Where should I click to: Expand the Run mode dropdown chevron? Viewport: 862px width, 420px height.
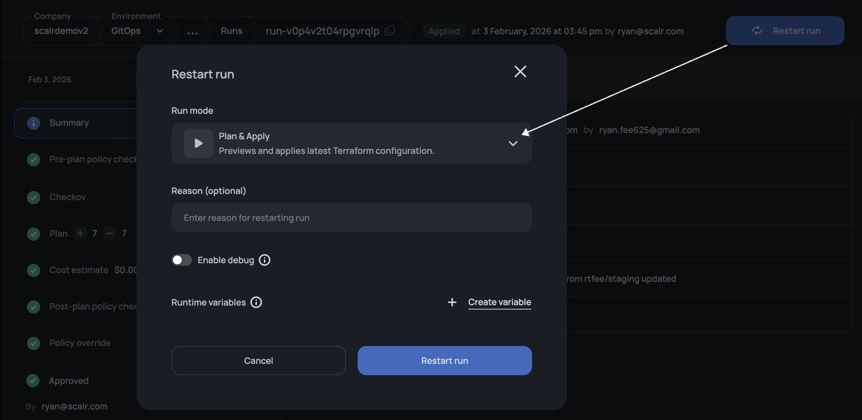513,143
